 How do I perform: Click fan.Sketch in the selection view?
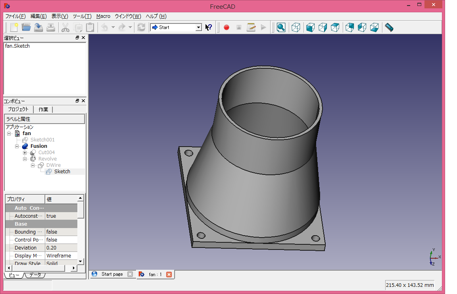click(x=17, y=46)
